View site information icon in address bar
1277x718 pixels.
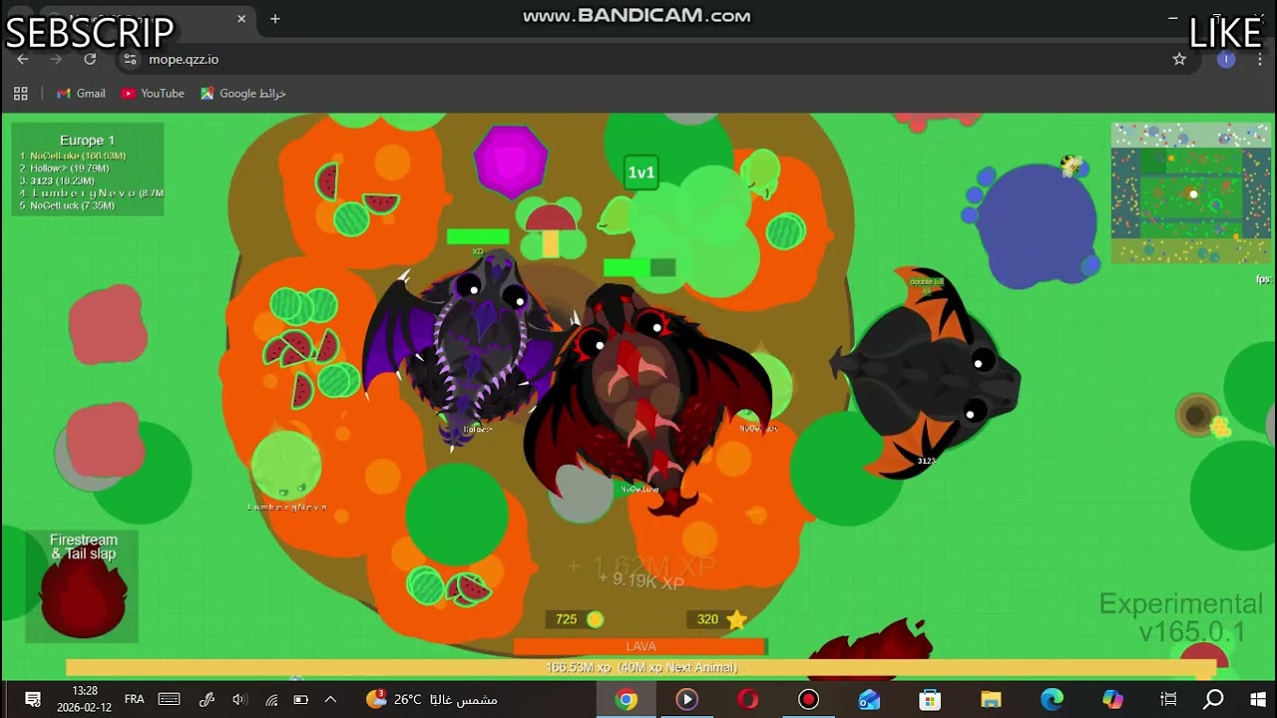tap(130, 59)
